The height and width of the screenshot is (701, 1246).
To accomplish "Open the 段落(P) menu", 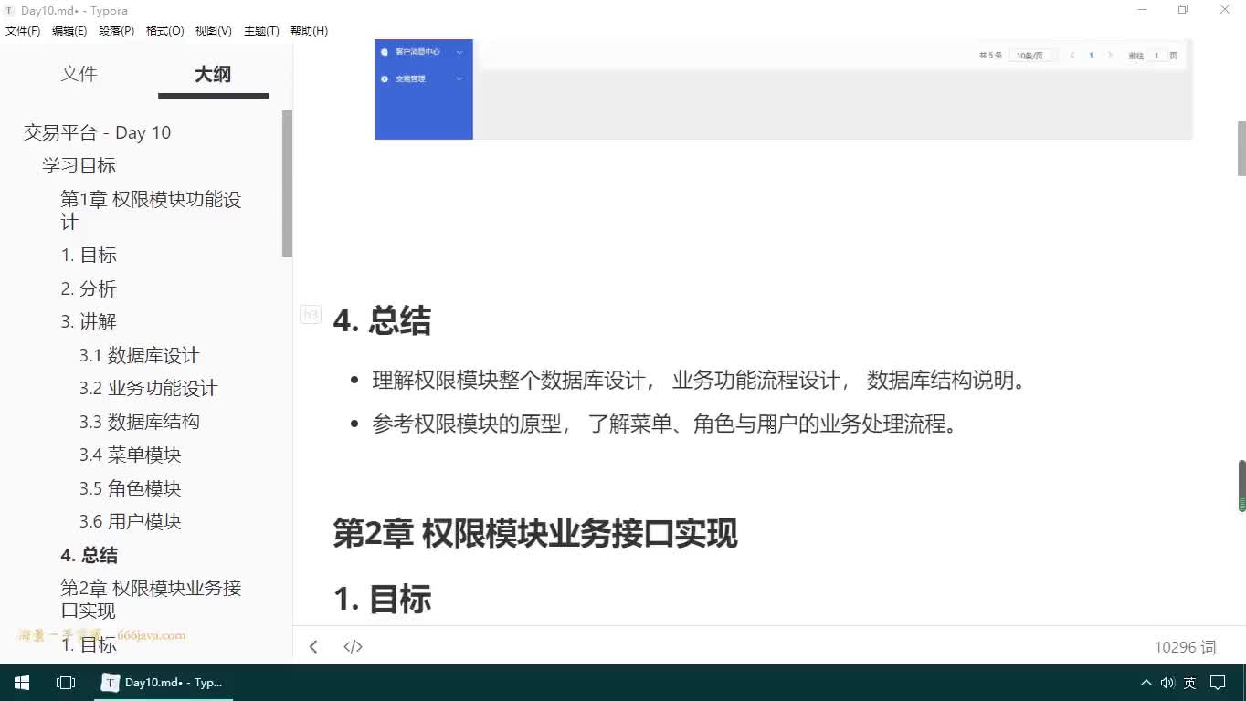I will pyautogui.click(x=116, y=30).
